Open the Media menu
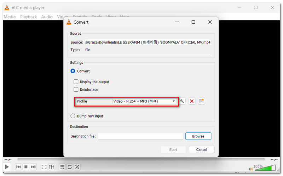The image size is (283, 176). [x=10, y=17]
